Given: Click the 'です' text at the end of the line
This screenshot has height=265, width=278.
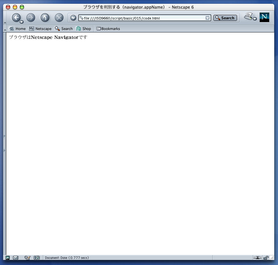Looking at the screenshot, I should tap(83, 37).
